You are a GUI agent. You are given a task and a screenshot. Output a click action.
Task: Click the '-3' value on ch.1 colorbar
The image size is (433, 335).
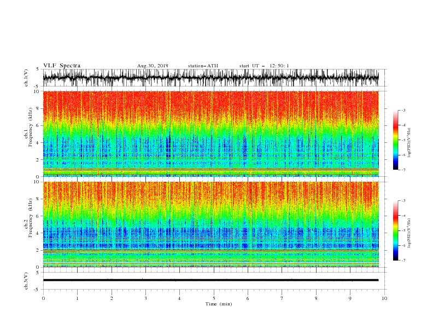(x=403, y=111)
